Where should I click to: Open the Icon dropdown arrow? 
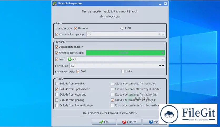163,59
